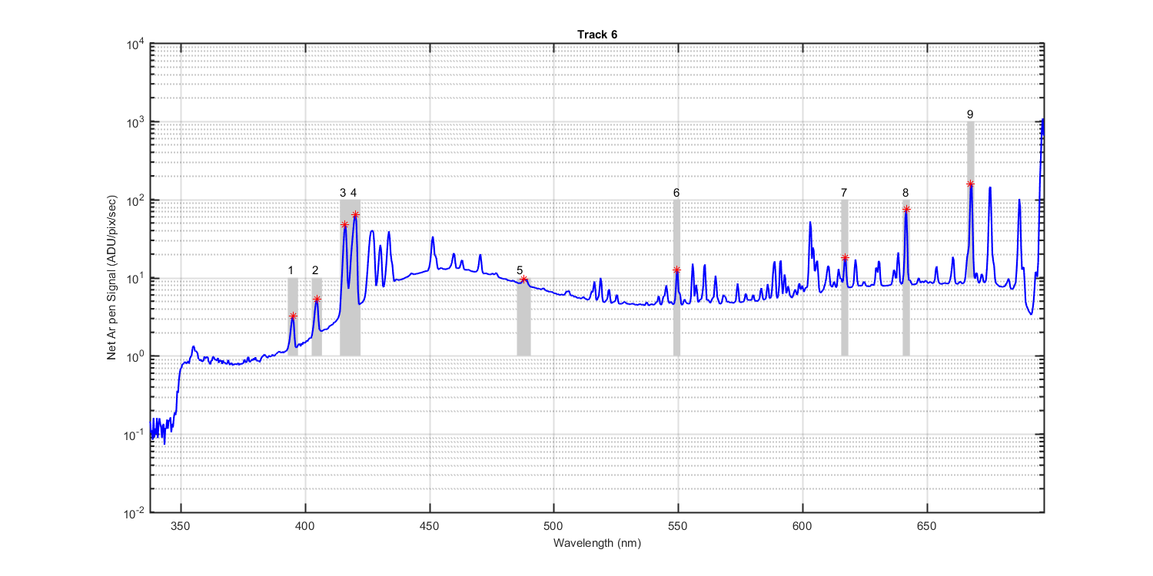This screenshot has width=1153, height=576.
Task: Click the 450 wavelength tick label
Action: [430, 526]
